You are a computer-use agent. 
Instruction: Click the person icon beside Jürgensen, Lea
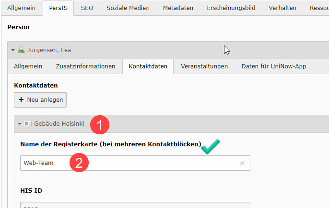pos(21,50)
